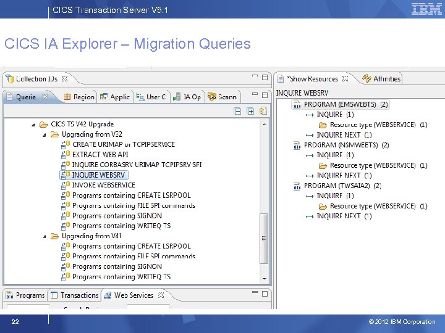Click the folder icon of Upgrading from V41
This screenshot has height=333, width=445.
54,236
